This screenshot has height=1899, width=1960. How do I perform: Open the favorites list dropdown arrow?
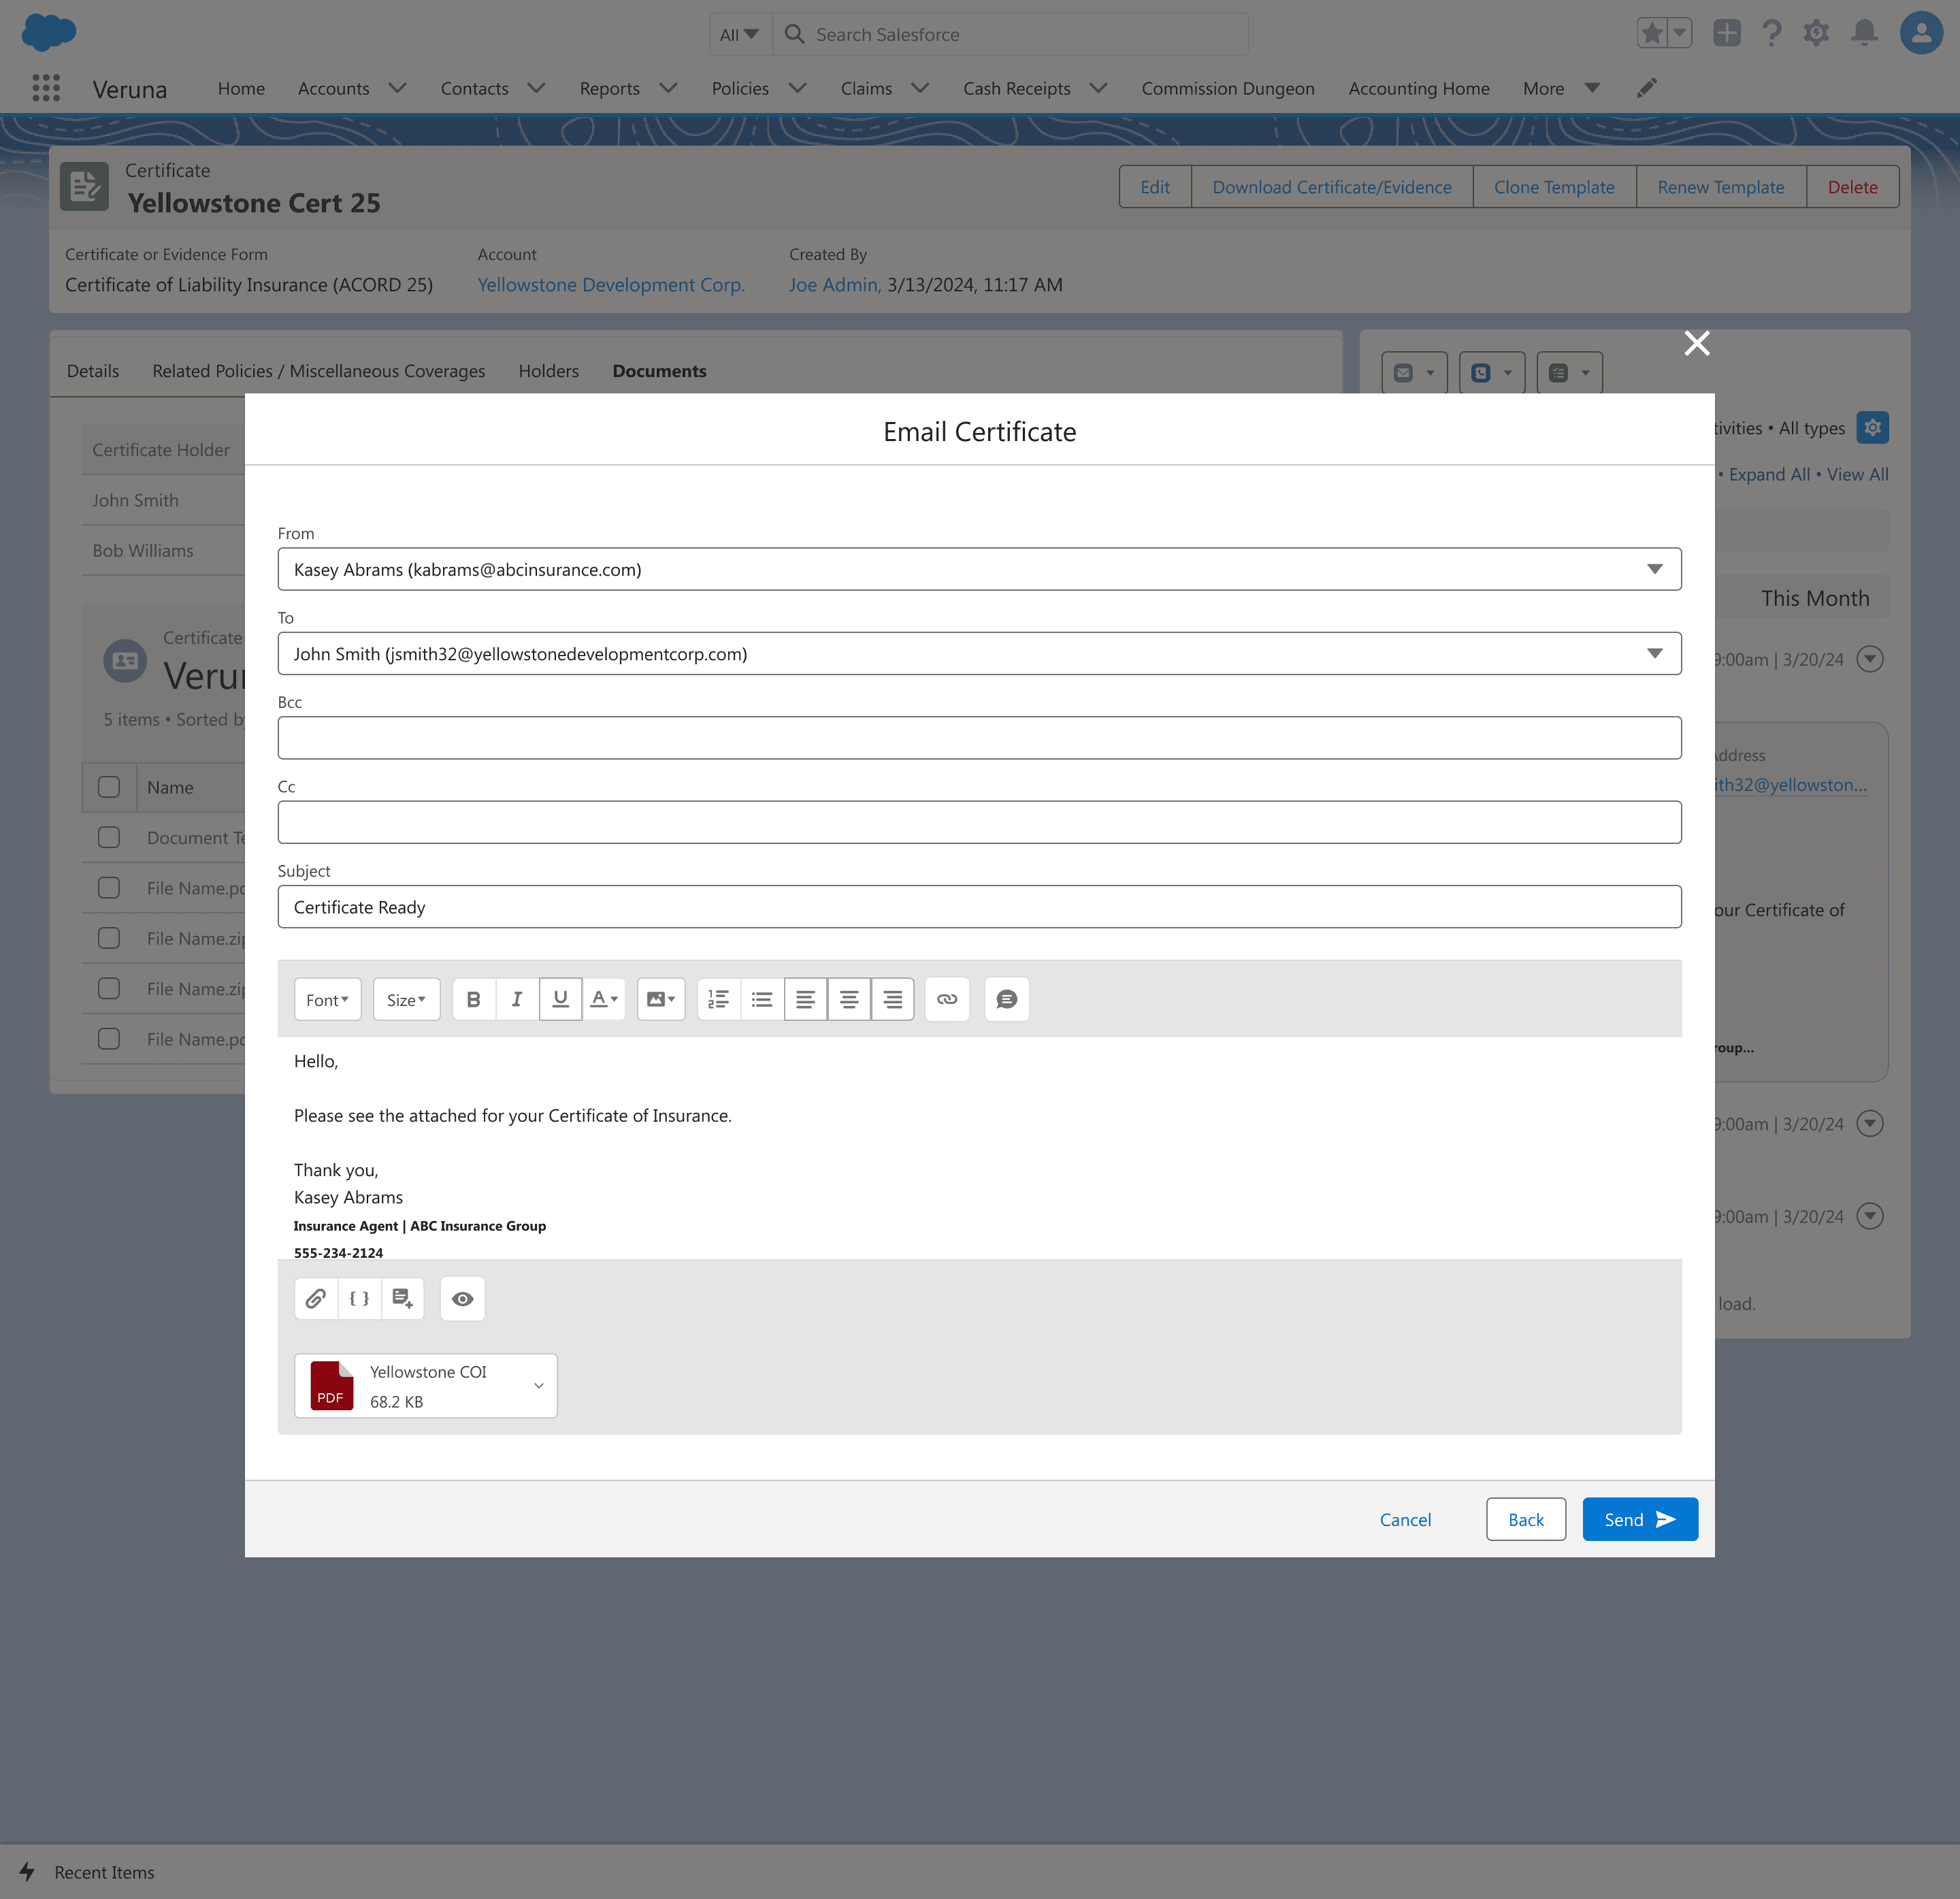point(1680,33)
